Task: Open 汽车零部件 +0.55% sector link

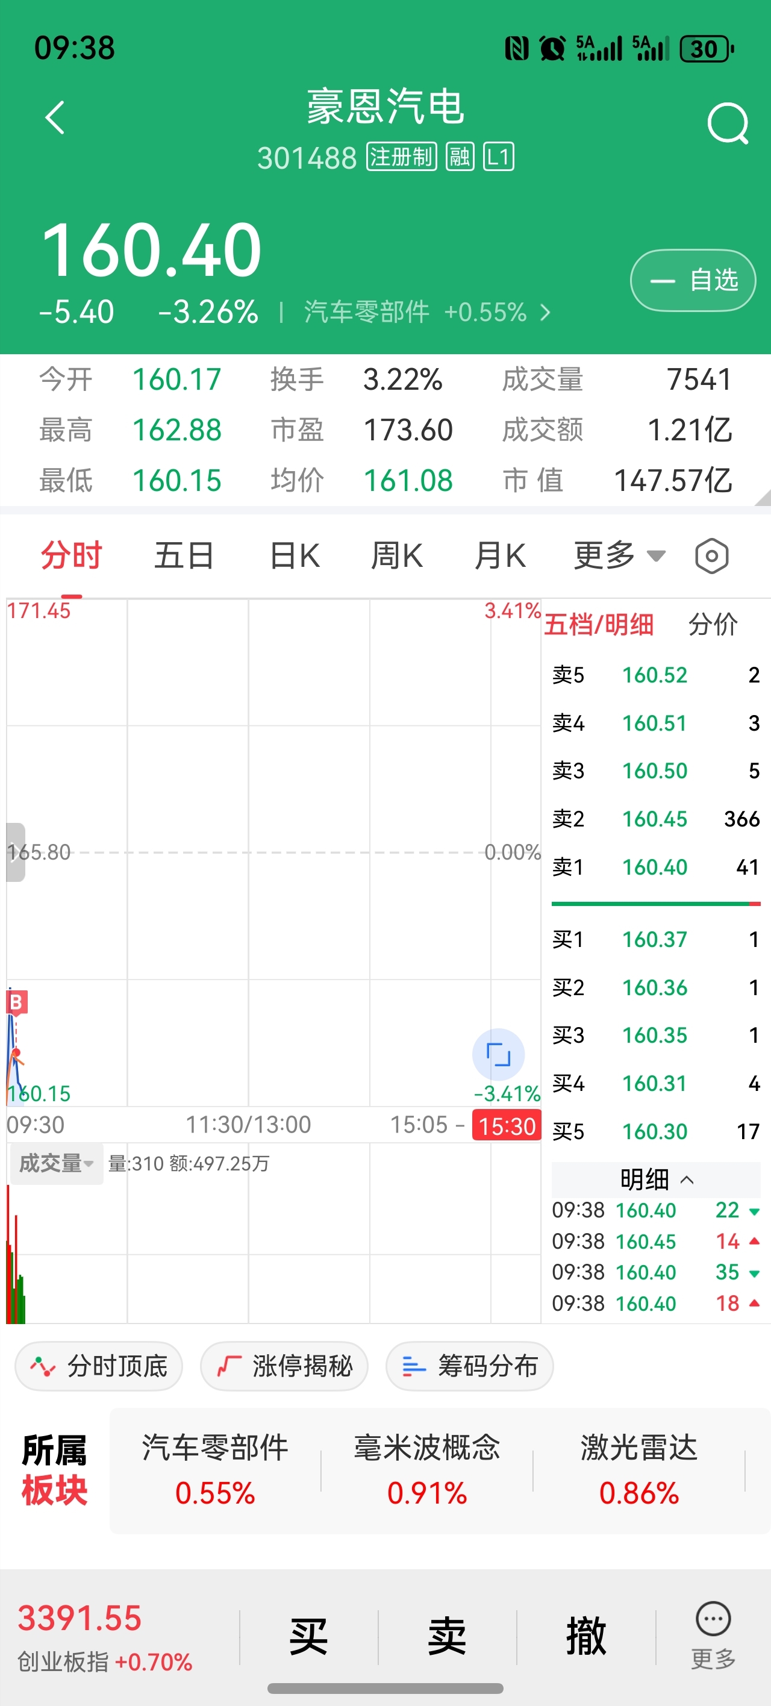Action: (427, 312)
